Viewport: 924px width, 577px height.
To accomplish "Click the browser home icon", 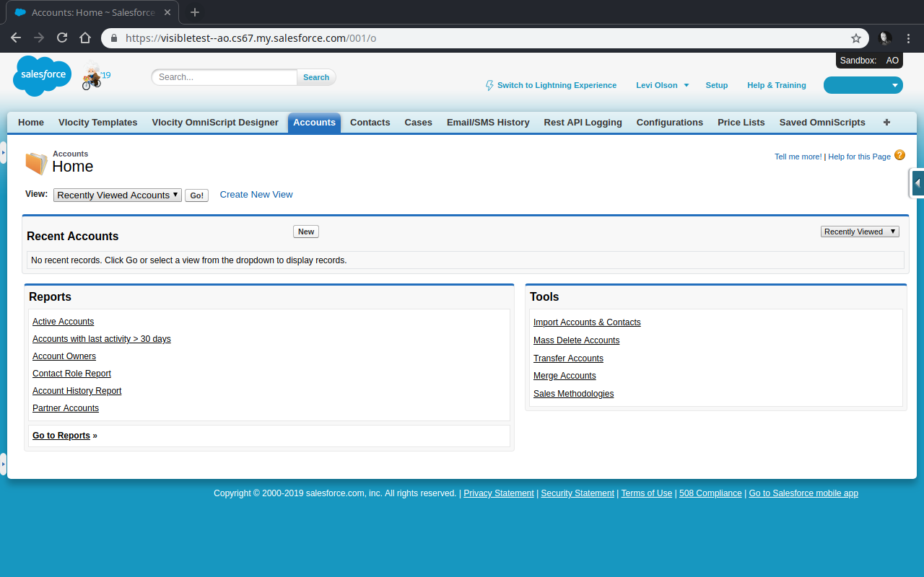I will (85, 38).
